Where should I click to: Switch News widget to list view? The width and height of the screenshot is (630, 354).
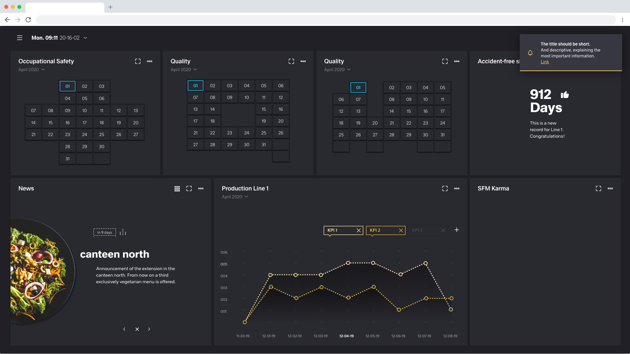pyautogui.click(x=177, y=188)
